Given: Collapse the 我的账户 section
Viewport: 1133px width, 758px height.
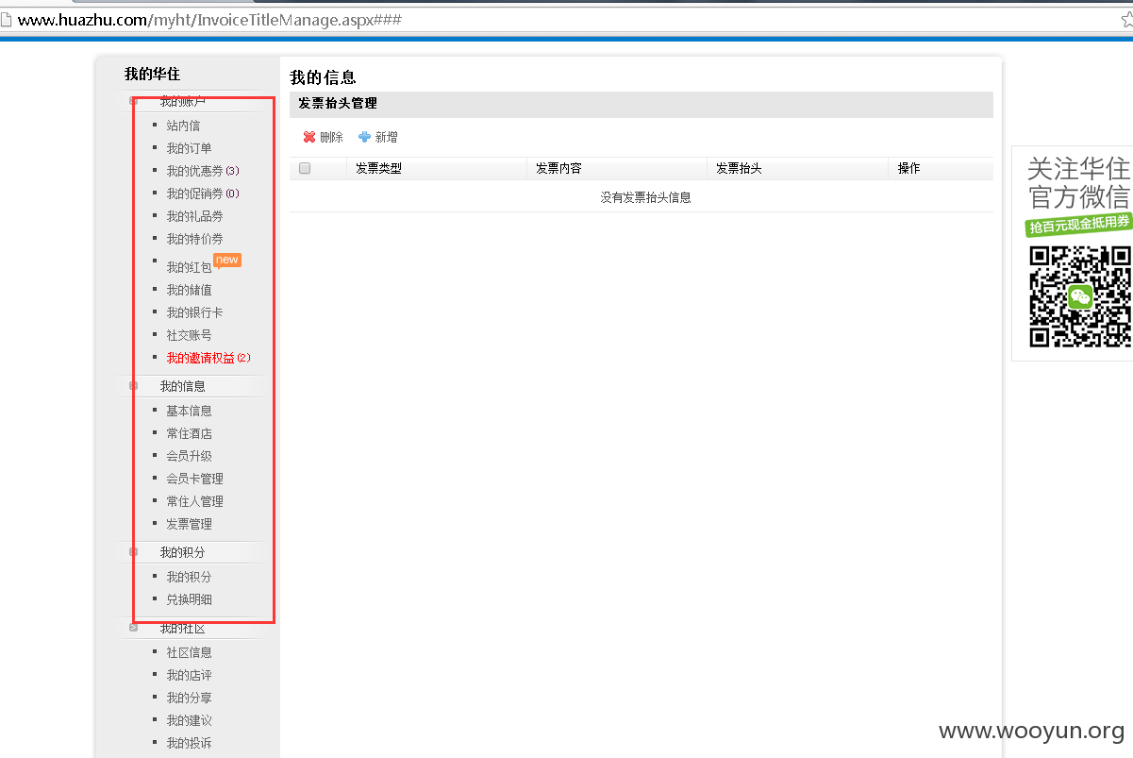Looking at the screenshot, I should pyautogui.click(x=133, y=101).
